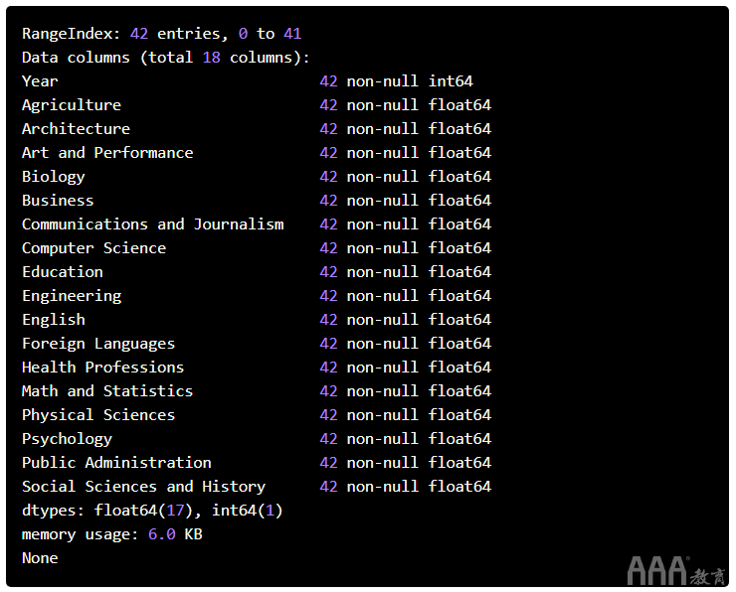
Task: Click the Engineering column name
Action: 72,296
